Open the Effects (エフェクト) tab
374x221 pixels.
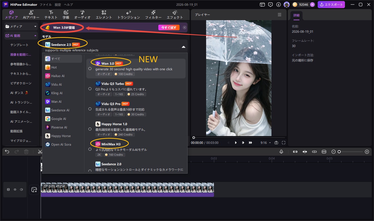[175, 15]
